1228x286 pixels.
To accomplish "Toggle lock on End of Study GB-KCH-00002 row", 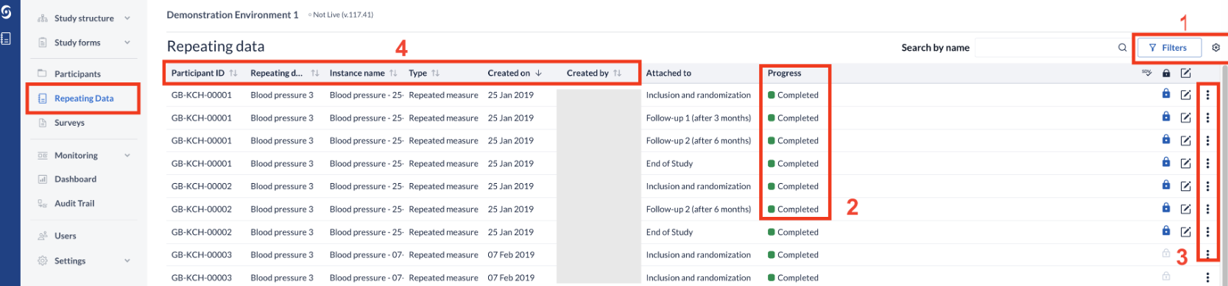I will pyautogui.click(x=1166, y=231).
